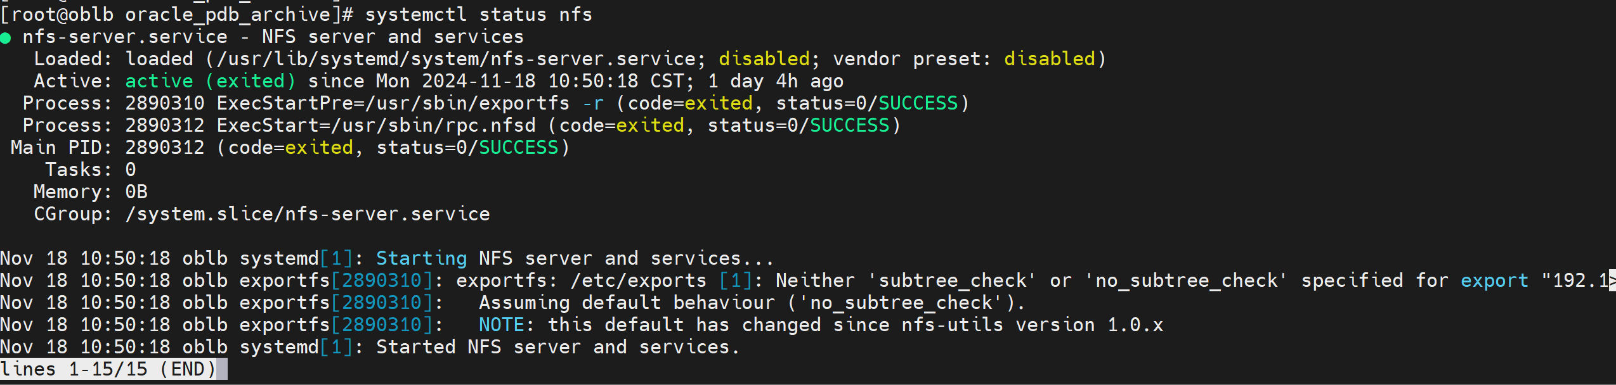The height and width of the screenshot is (385, 1616).
Task: Click the 'Started NFS server and services.' line
Action: pyautogui.click(x=558, y=347)
